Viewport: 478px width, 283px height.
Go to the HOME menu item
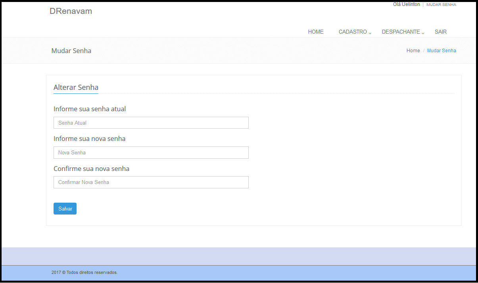click(316, 32)
